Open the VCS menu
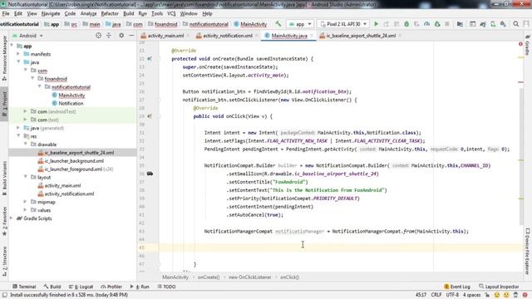Screen dimensions: 532x299 pyautogui.click(x=171, y=13)
